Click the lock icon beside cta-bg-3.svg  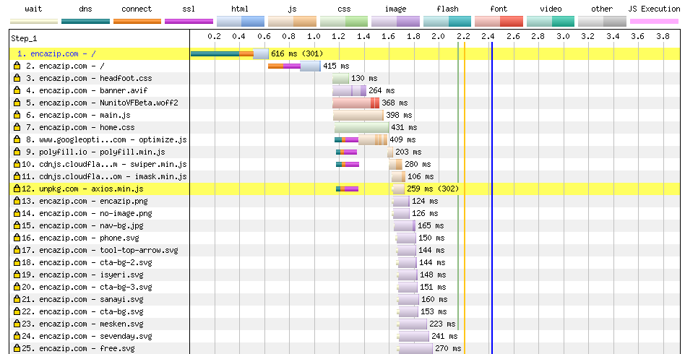pos(17,287)
